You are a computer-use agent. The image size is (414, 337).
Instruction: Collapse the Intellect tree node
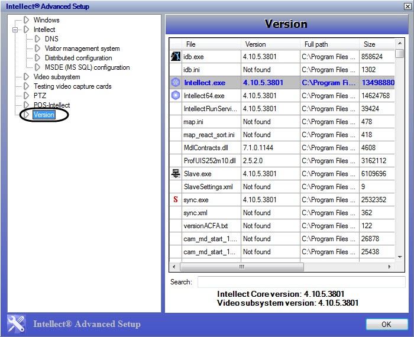pos(15,30)
